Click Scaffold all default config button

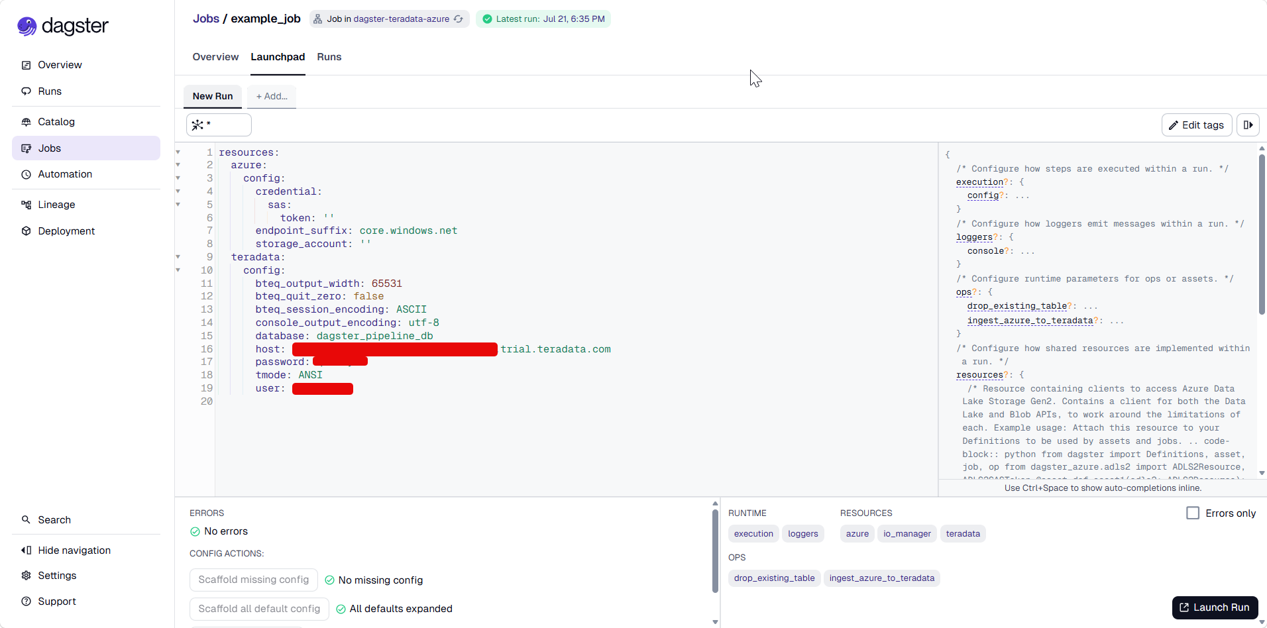[x=259, y=609]
